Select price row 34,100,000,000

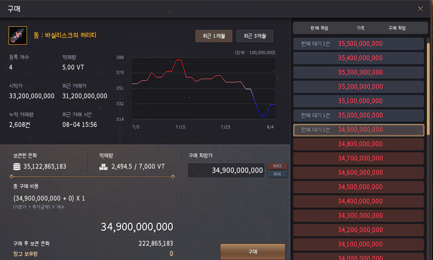coord(358,244)
